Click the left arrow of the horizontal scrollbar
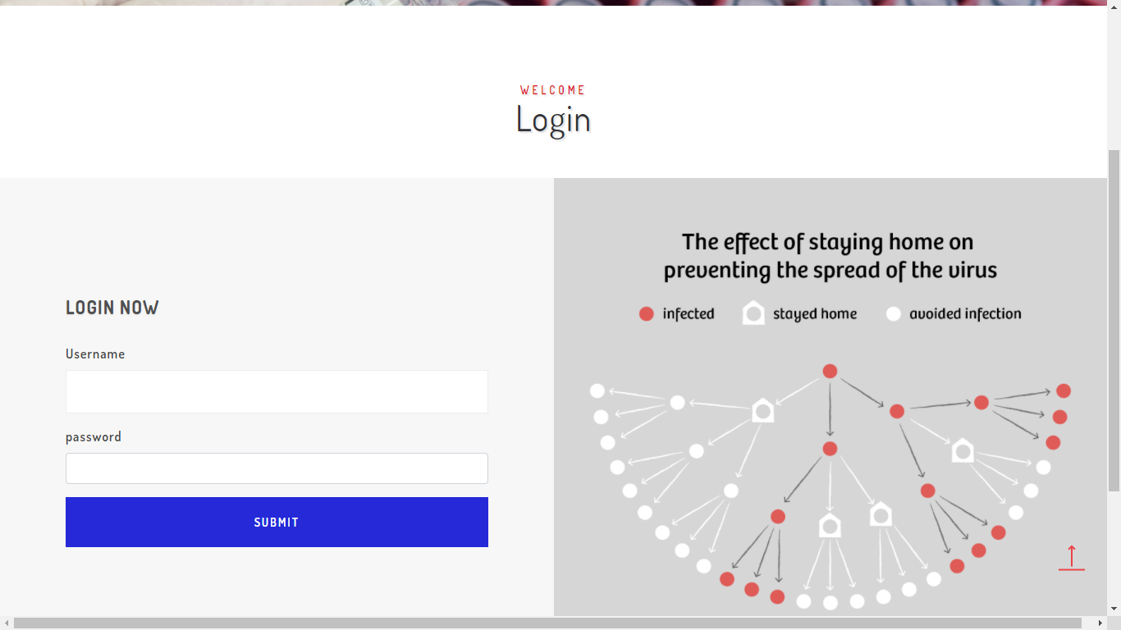Screen dimensions: 1121x630 point(7,623)
